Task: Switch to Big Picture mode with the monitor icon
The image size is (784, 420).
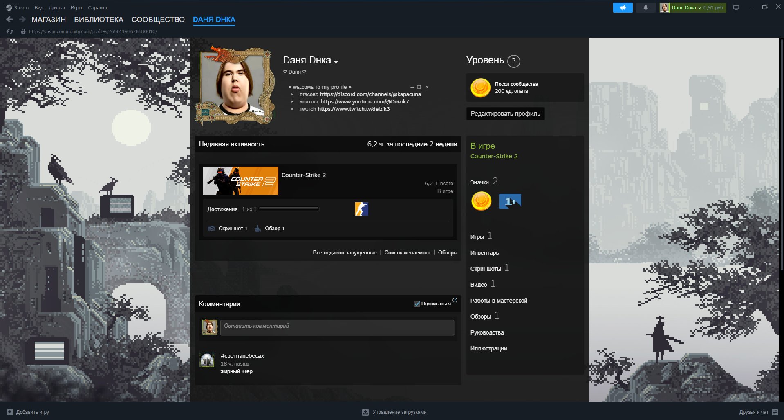Action: coord(736,8)
